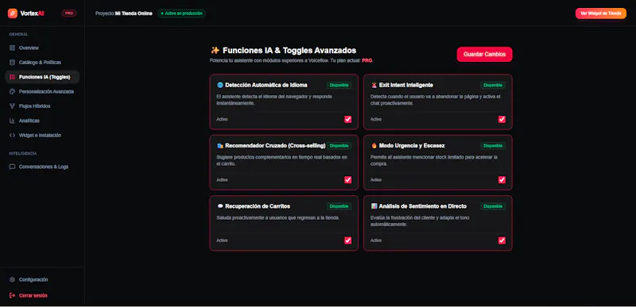
Task: Open the Analíticas section
Action: [42, 121]
